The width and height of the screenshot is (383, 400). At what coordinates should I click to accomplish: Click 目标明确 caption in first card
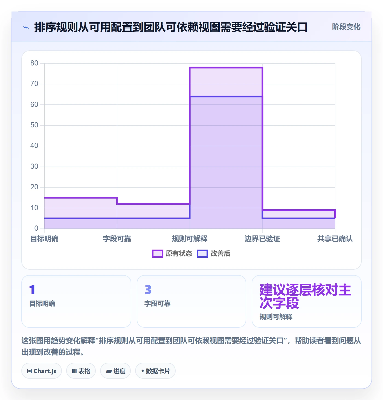pos(42,304)
